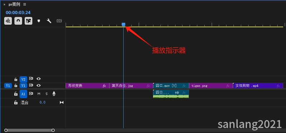Click fx badge on 形状变换 clip
The height and width of the screenshot is (133, 286).
tap(104, 86)
